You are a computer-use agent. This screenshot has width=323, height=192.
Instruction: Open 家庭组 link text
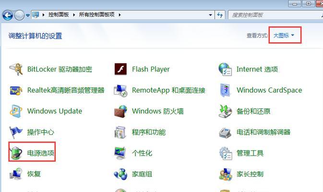142,174
